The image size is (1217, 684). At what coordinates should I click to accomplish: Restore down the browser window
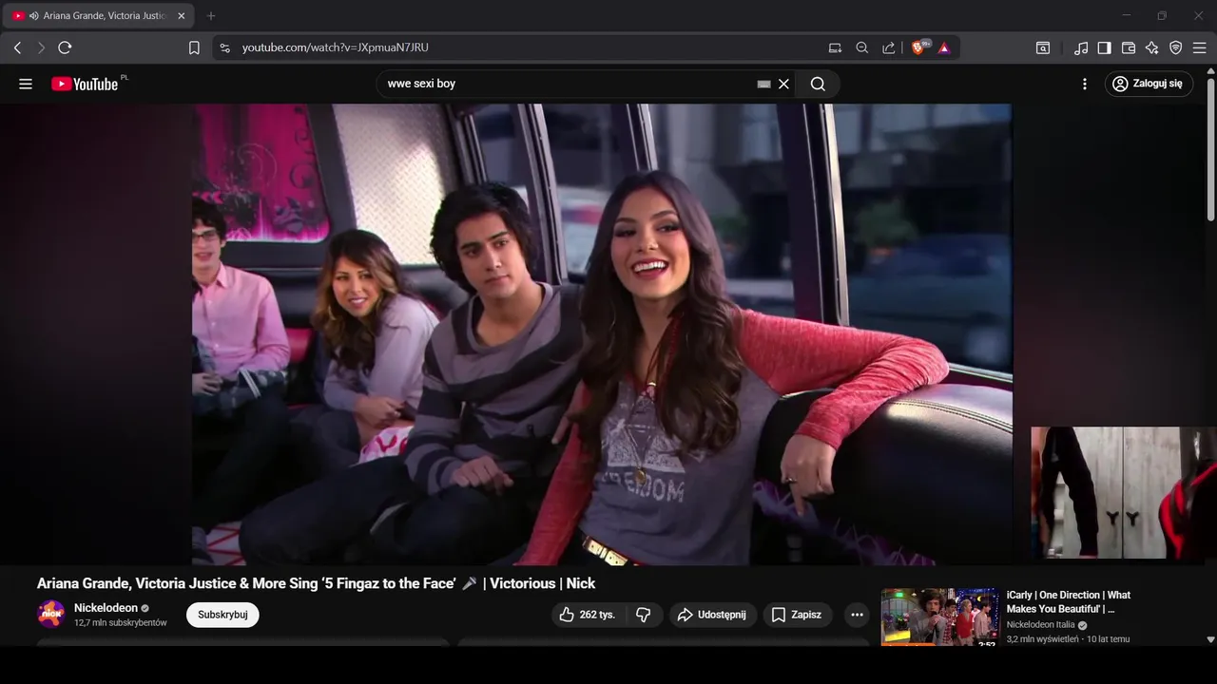point(1162,15)
